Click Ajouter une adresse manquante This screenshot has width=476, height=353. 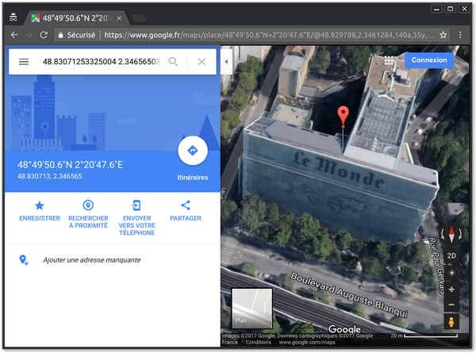pyautogui.click(x=92, y=260)
